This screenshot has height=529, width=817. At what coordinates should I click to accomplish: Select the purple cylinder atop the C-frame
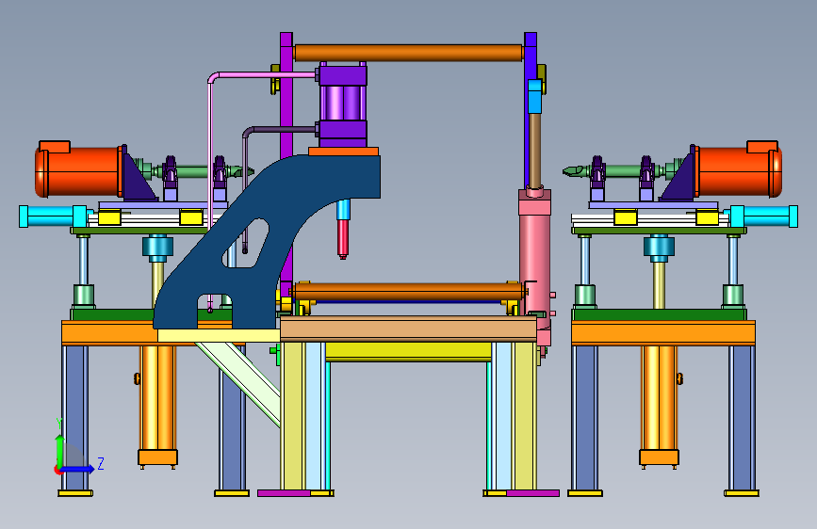click(343, 104)
